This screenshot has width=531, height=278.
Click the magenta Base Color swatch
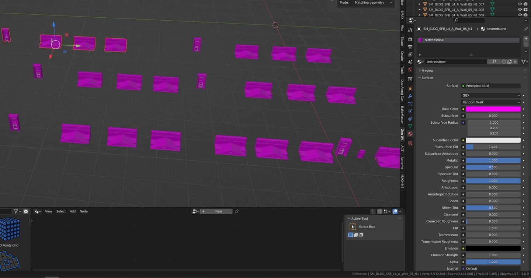click(493, 109)
